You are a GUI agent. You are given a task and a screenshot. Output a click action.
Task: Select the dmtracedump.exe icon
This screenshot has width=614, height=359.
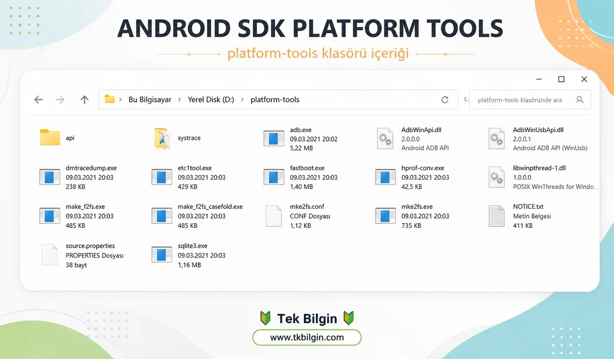coord(50,177)
